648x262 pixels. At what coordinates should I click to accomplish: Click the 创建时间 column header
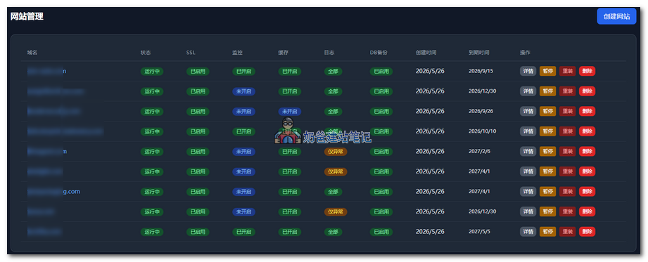point(426,53)
